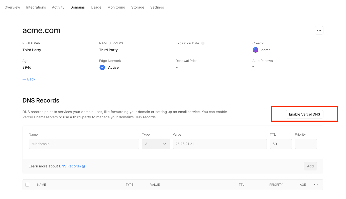The height and width of the screenshot is (199, 346).
Task: Open the Storage tab
Action: 138,7
